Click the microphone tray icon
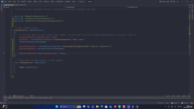194x109 pixels. 175,107
